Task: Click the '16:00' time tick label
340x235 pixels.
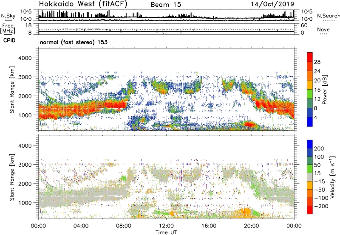Action: [x=209, y=226]
